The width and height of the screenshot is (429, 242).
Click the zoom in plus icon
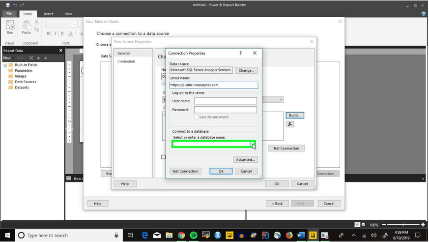tap(423, 225)
